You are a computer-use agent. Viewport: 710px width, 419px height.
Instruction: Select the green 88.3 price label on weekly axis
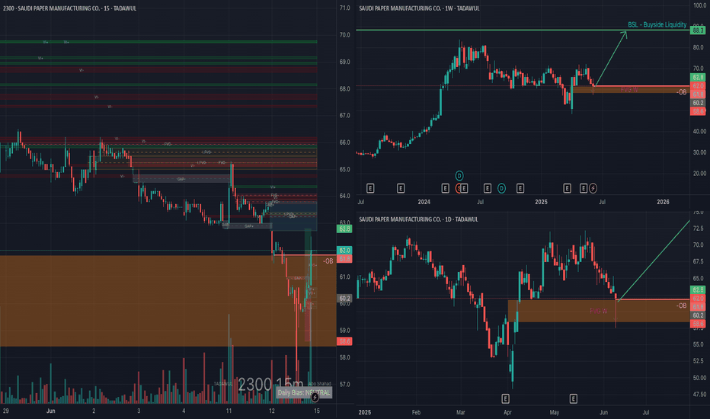[698, 30]
